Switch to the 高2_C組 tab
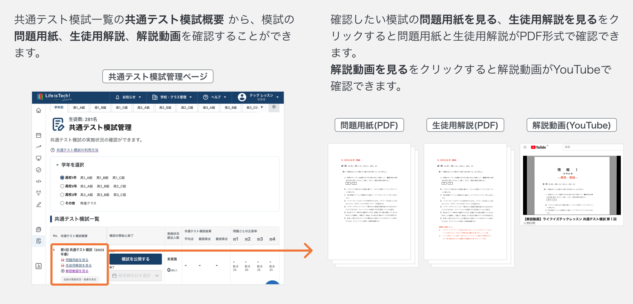 [187, 108]
